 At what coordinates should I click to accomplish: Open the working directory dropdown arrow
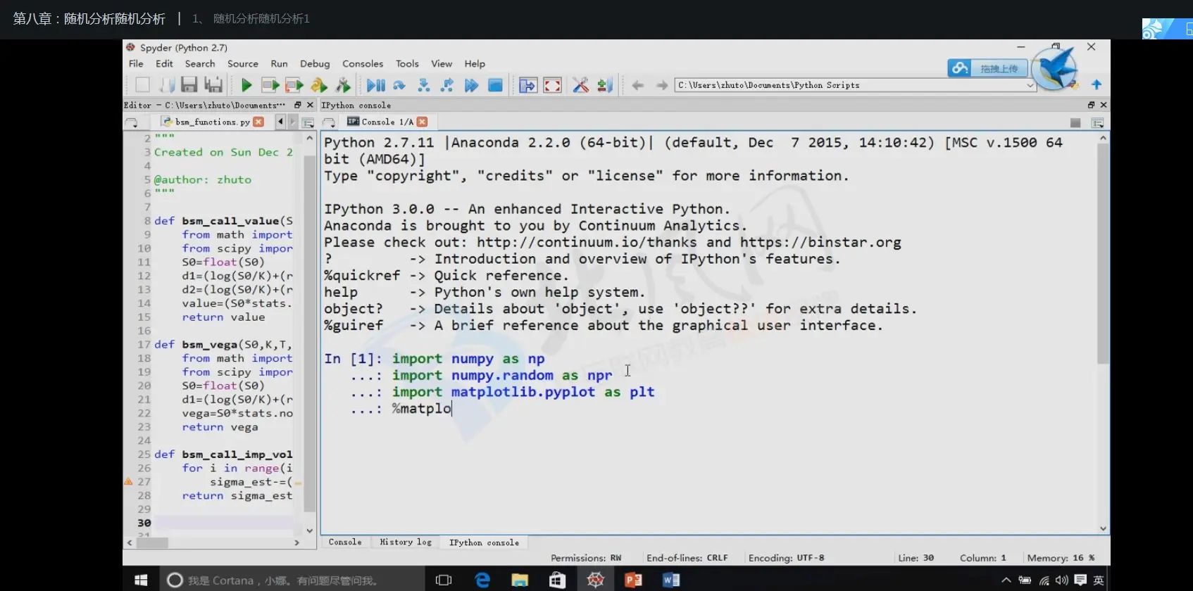pyautogui.click(x=1030, y=85)
